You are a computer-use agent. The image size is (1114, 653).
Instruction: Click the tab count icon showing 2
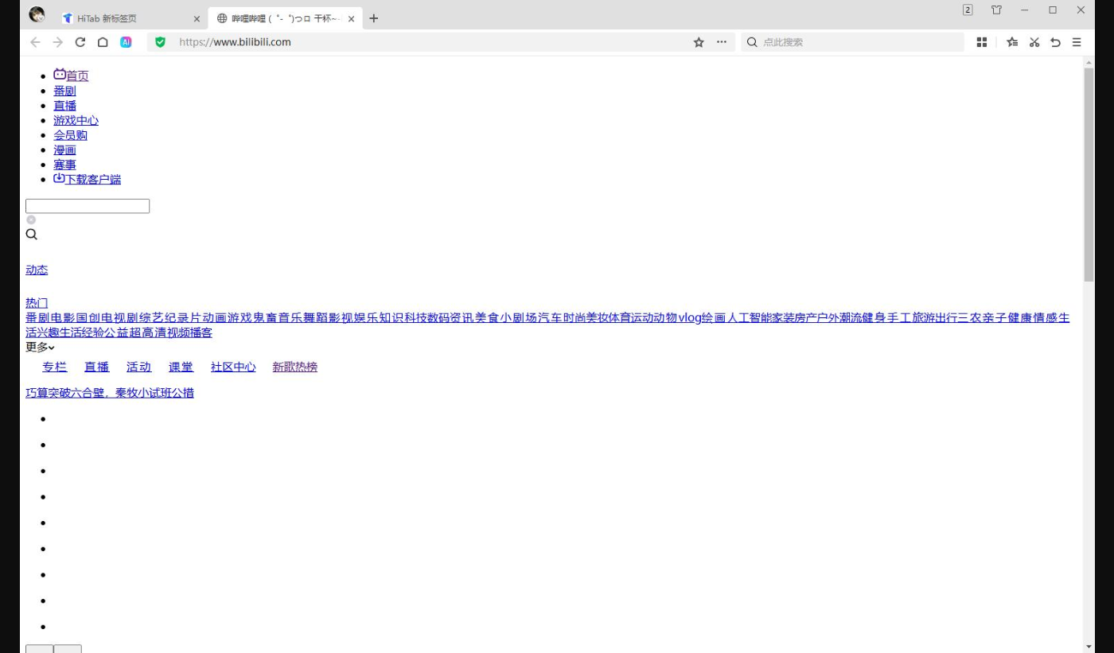click(968, 10)
